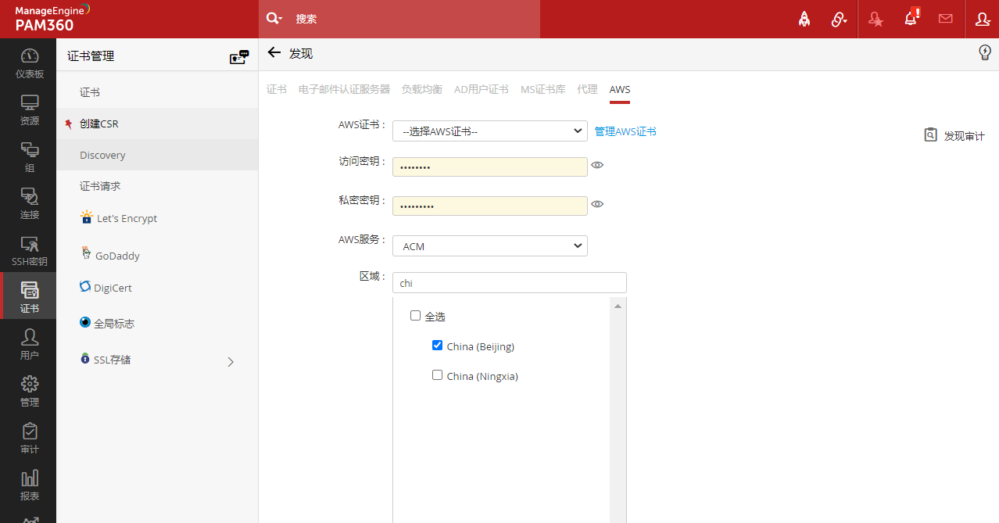Switch to the 代理 tab
This screenshot has width=999, height=523.
(587, 89)
